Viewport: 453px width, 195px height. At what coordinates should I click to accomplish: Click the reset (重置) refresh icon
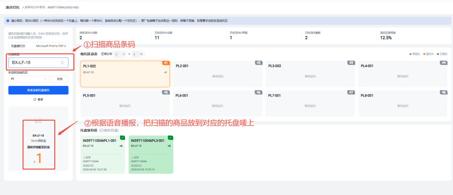click(35, 99)
